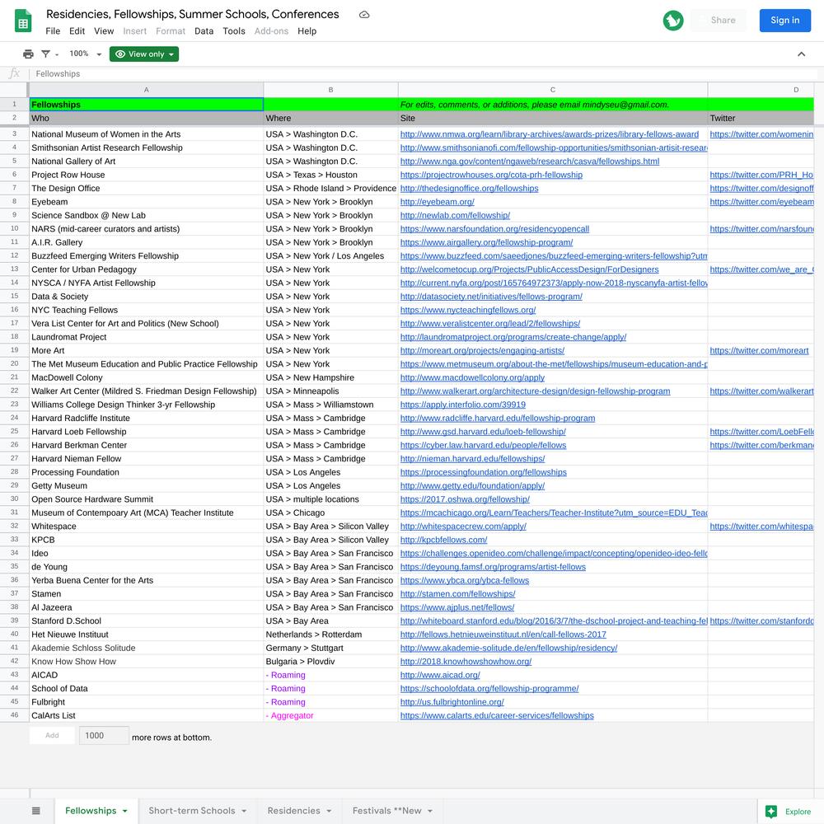Image resolution: width=824 pixels, height=824 pixels.
Task: Select the 'Project Row House' cell
Action: pyautogui.click(x=146, y=175)
